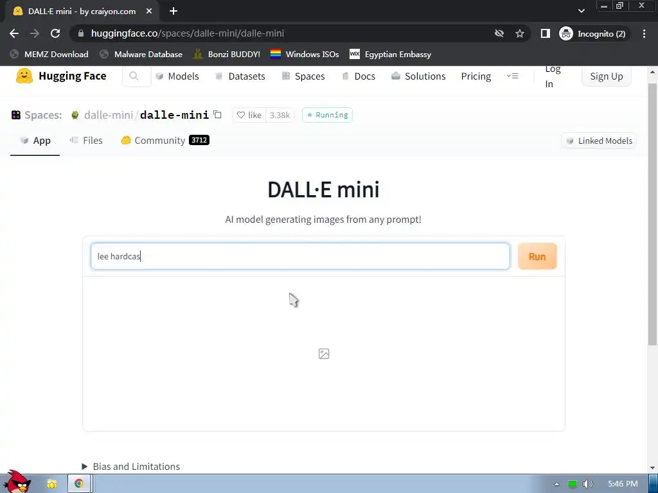
Task: Open the side panel icon
Action: pos(545,33)
